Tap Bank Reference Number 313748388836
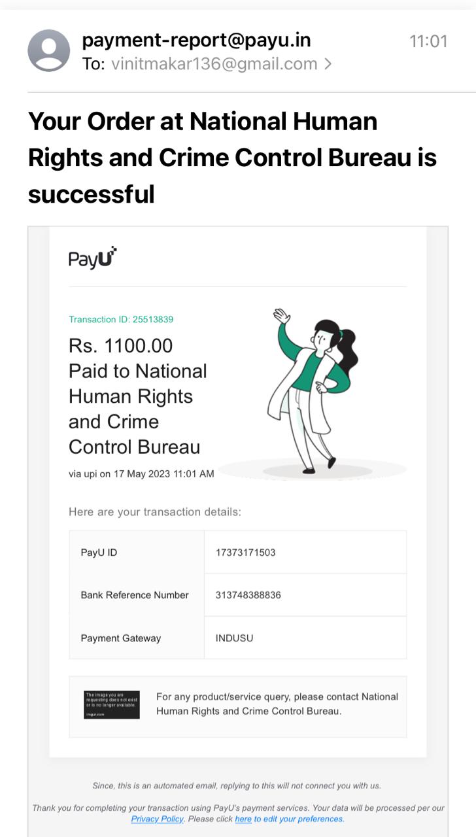This screenshot has width=476, height=837. pyautogui.click(x=248, y=595)
